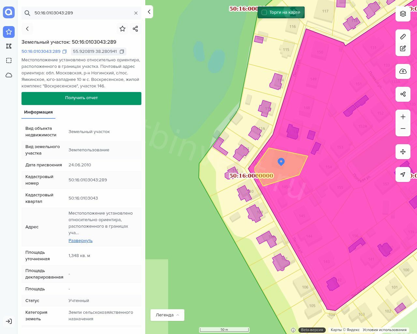Open the blue cadastral number link

coord(41,52)
